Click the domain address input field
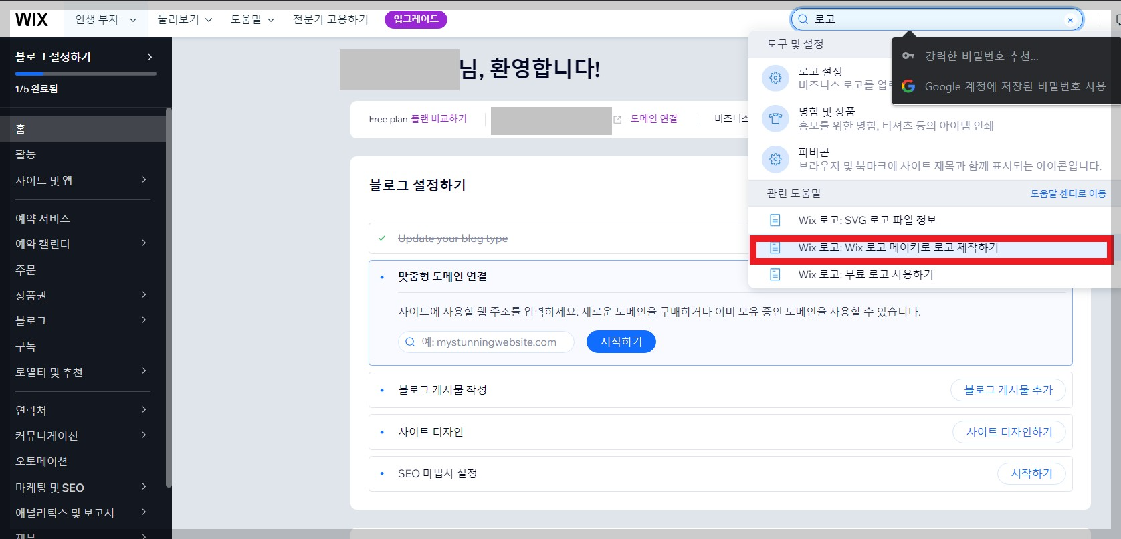 coord(486,342)
